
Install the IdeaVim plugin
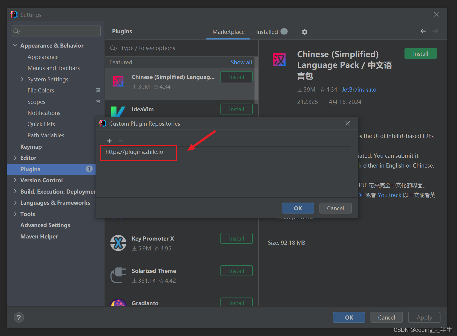click(237, 109)
